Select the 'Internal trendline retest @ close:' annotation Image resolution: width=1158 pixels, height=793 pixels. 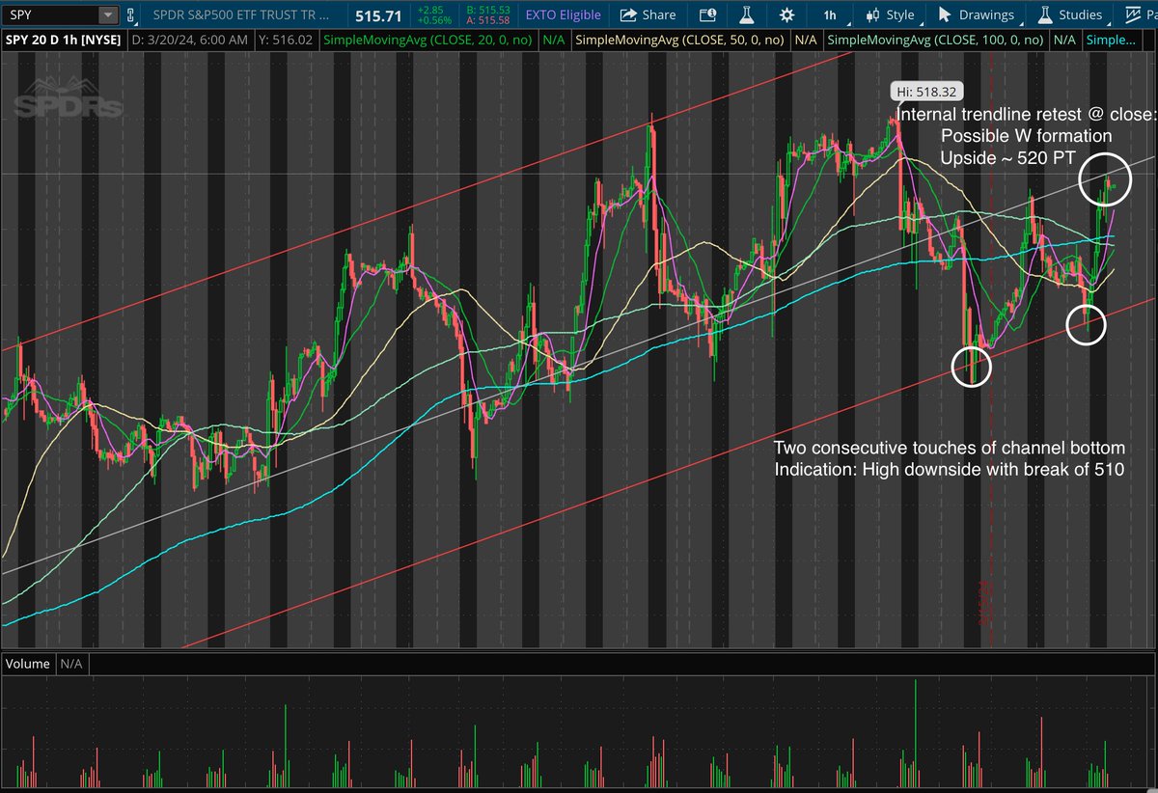(x=1026, y=115)
